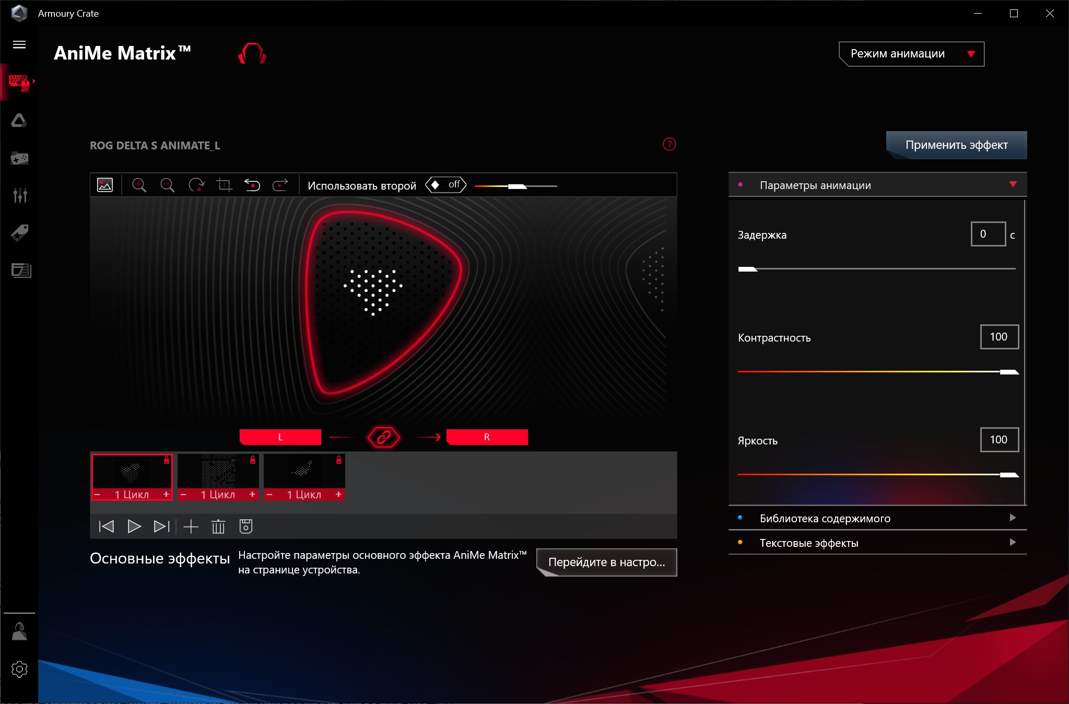Click the redo arrow icon
This screenshot has width=1069, height=704.
pyautogui.click(x=280, y=185)
